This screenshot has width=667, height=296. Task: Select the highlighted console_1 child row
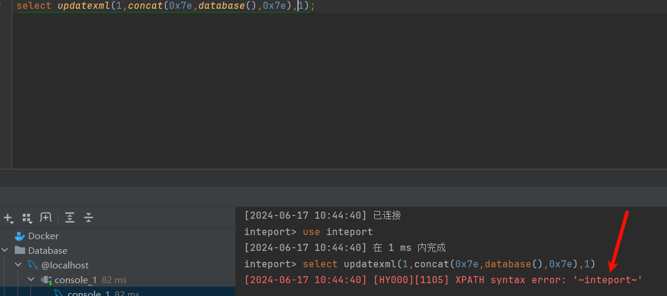(117, 292)
